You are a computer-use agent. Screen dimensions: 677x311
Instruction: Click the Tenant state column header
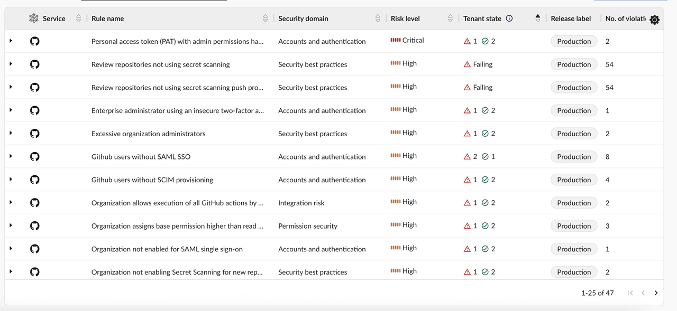482,18
